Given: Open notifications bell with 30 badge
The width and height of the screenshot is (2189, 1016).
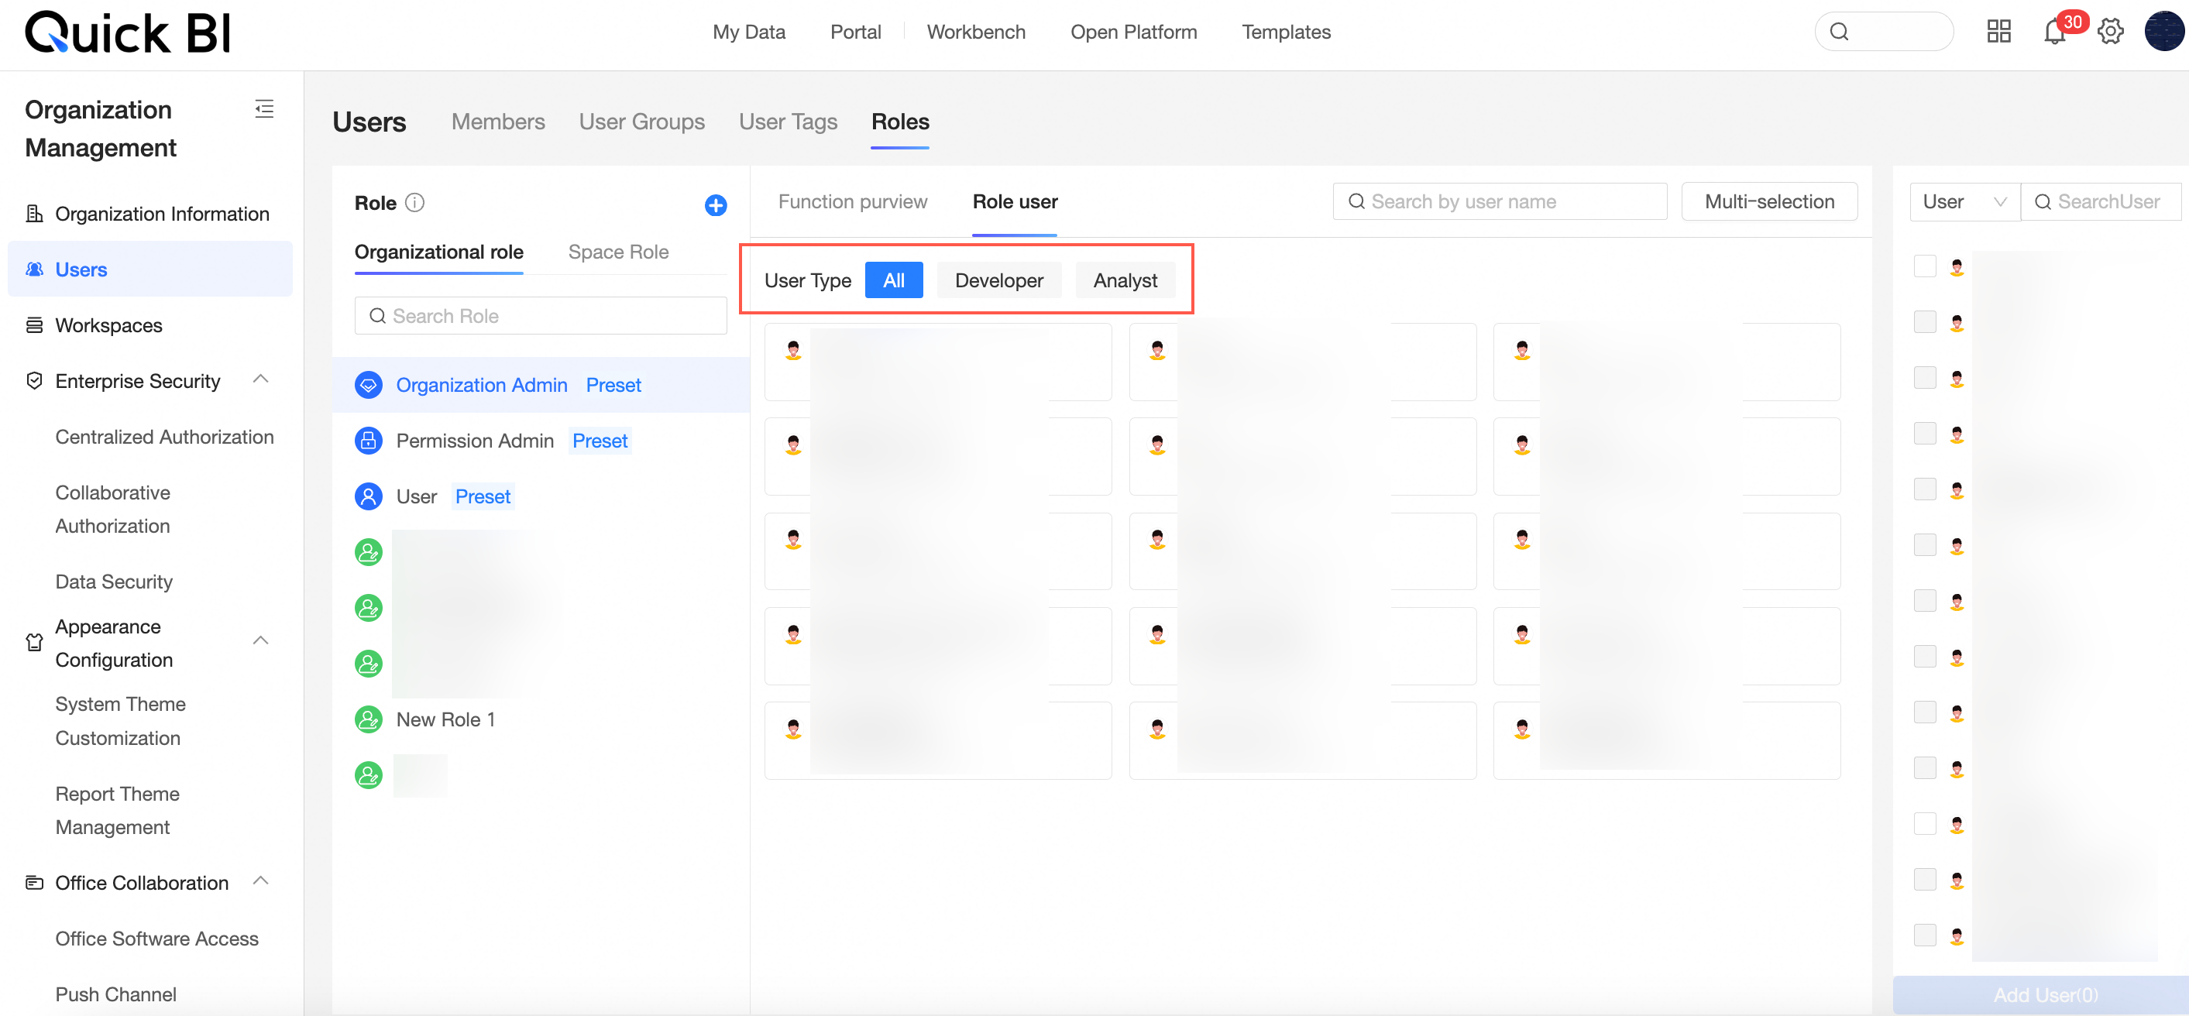Looking at the screenshot, I should pyautogui.click(x=2054, y=33).
